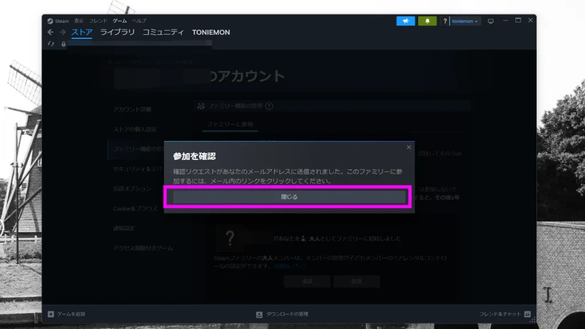The image size is (585, 329).
Task: Open announcements megaphone button
Action: (406, 21)
